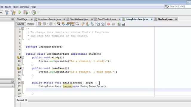Click the Comment icon in editor toolbar

pyautogui.click(x=119, y=24)
